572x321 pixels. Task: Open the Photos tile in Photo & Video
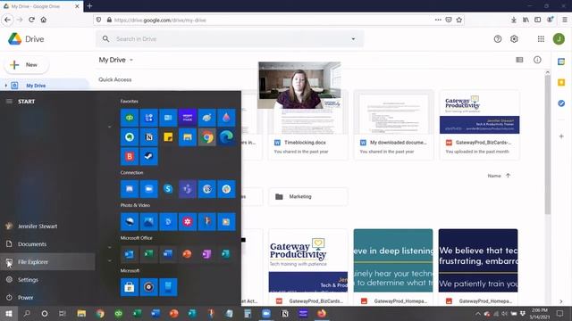click(149, 222)
